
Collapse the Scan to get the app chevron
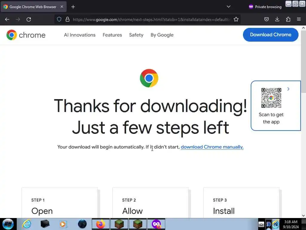[x=288, y=89]
